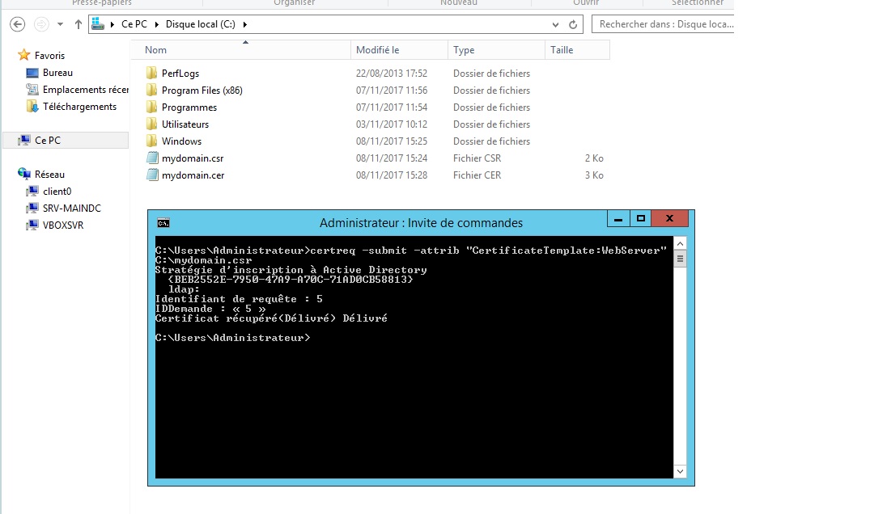
Task: Click the PerfLogs folder name
Action: [x=180, y=73]
